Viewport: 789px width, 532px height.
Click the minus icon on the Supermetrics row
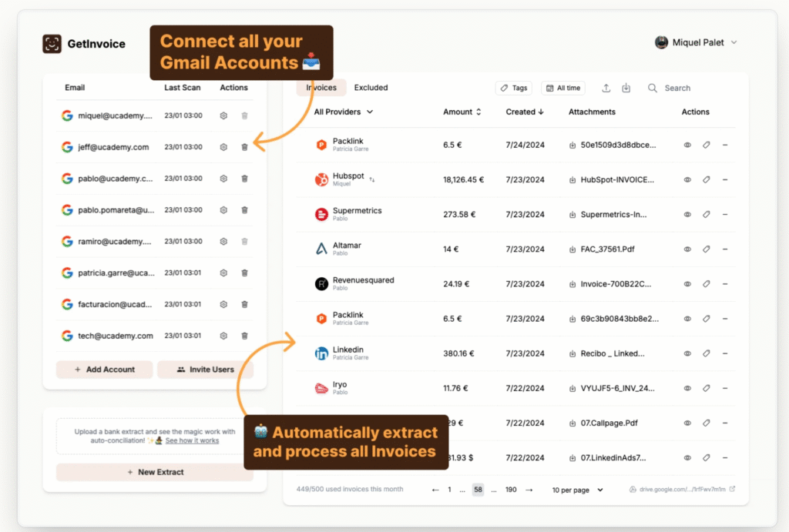coord(725,214)
